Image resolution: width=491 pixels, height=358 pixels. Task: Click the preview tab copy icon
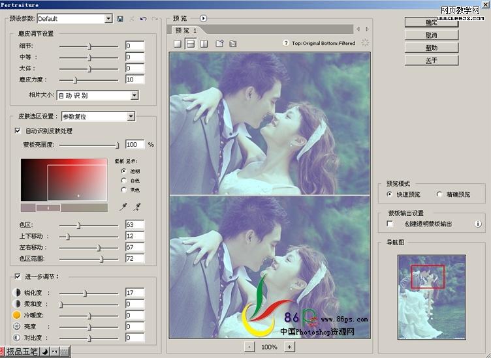coord(232,44)
